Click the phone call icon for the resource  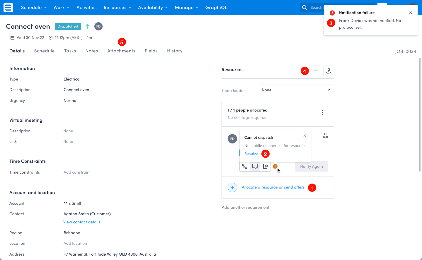245,166
